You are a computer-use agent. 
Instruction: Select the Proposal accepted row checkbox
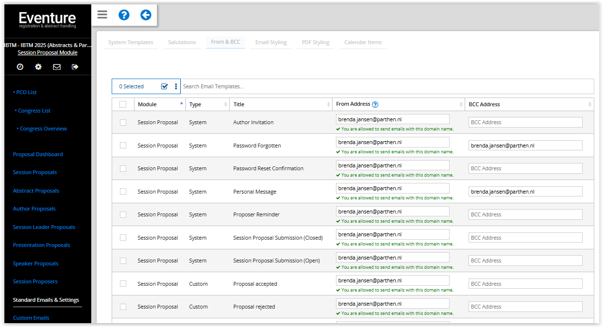pos(123,284)
